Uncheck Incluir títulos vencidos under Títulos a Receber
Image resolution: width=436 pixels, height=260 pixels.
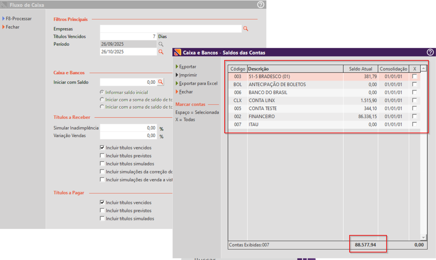(102, 148)
